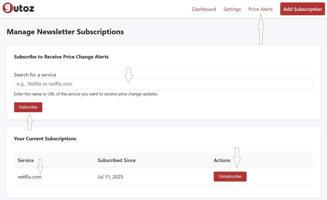Click the Your Current Subscriptions heading
327x200 pixels.
[x=45, y=139]
